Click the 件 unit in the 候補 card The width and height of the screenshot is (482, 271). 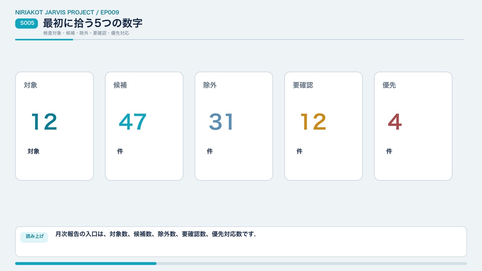pyautogui.click(x=120, y=151)
